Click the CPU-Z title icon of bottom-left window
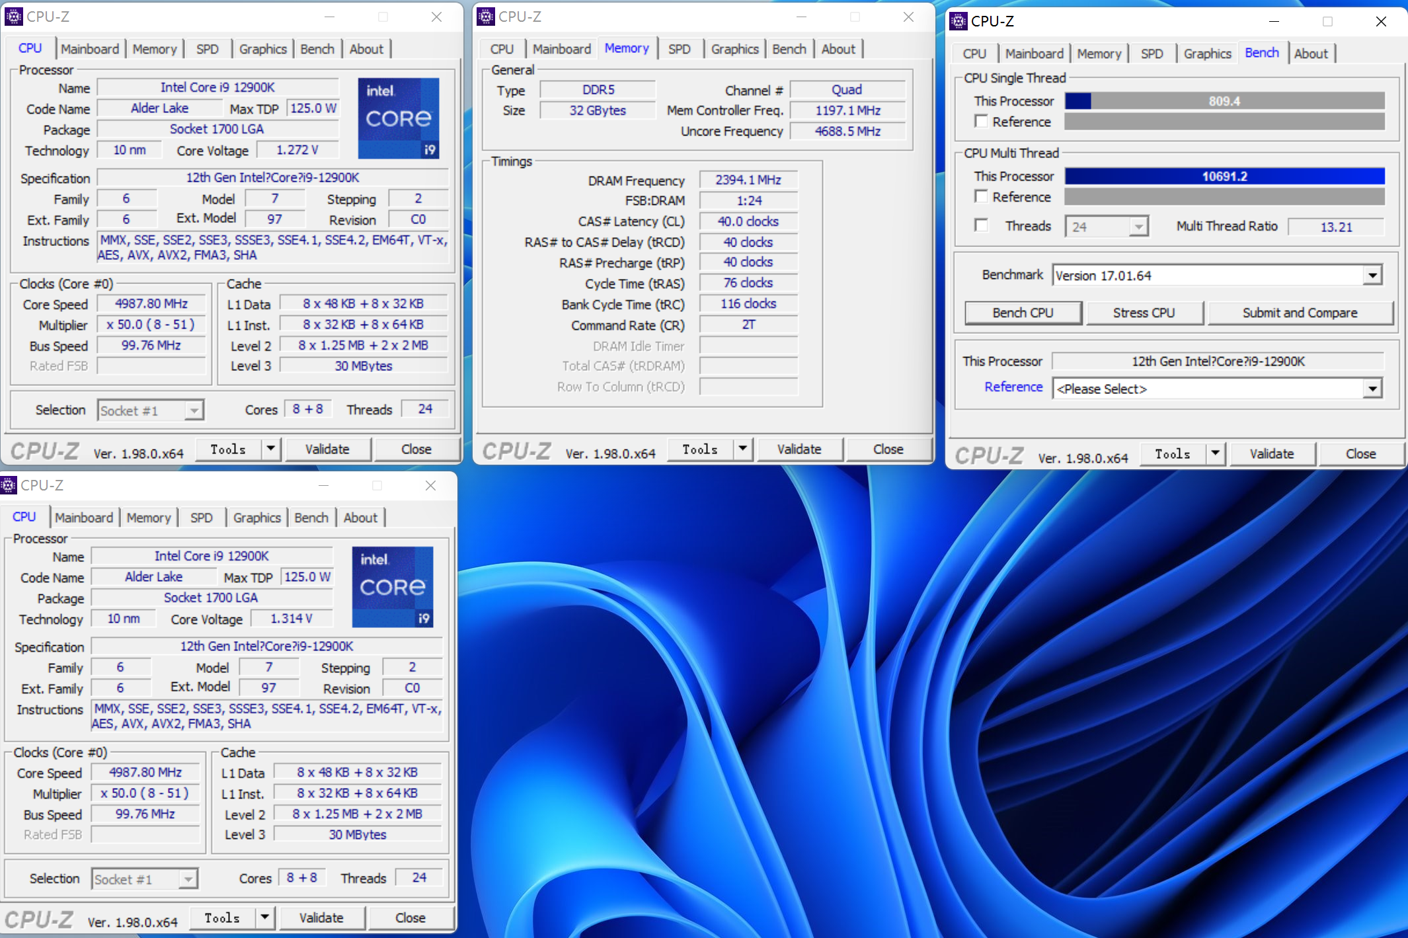The height and width of the screenshot is (938, 1408). [x=8, y=485]
